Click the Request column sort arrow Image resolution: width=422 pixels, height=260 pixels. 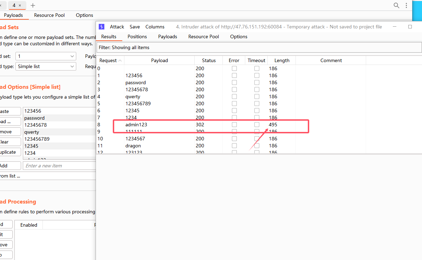pos(120,60)
